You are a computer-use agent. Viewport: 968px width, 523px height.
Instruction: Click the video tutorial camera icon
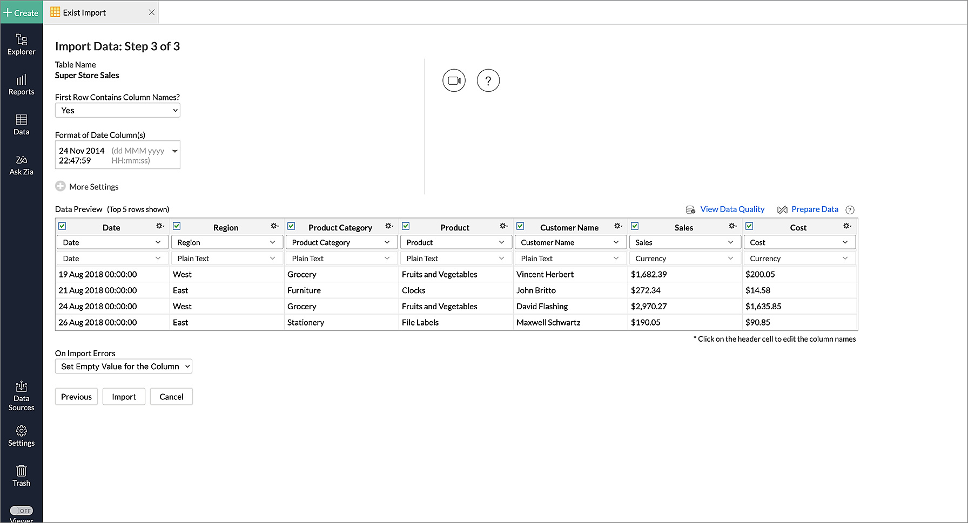[x=454, y=81]
